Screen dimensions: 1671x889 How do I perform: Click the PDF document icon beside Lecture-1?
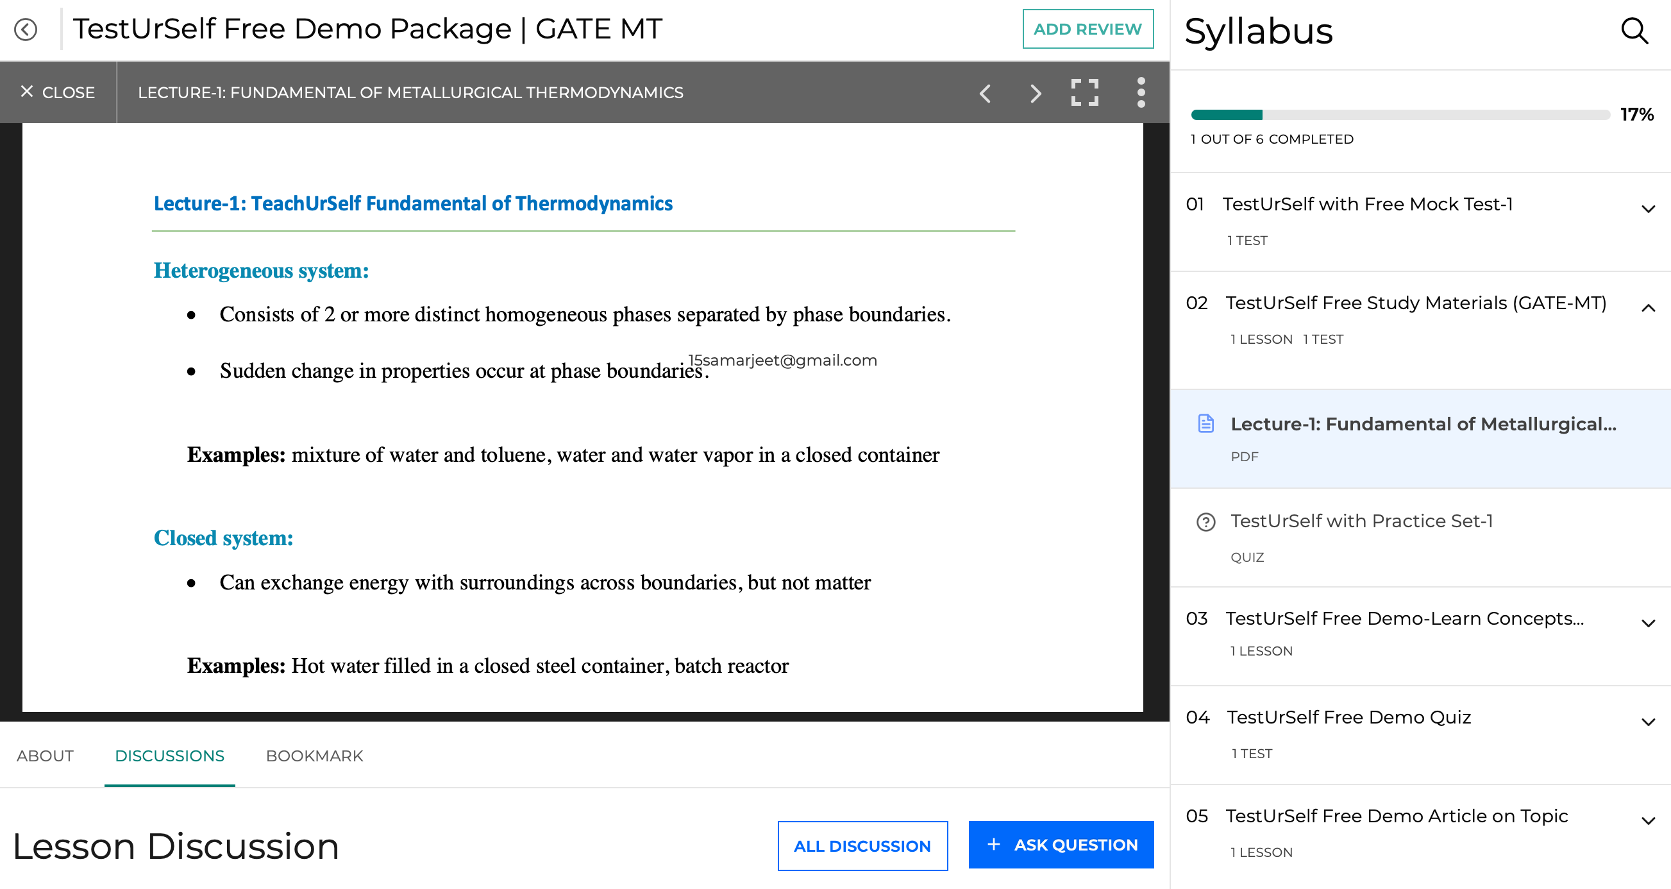[x=1205, y=423]
